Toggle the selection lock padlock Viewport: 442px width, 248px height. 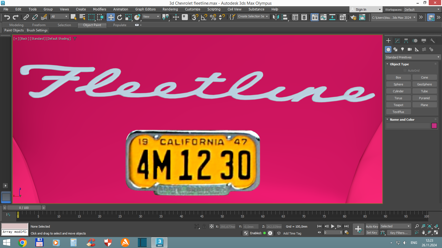(204, 226)
